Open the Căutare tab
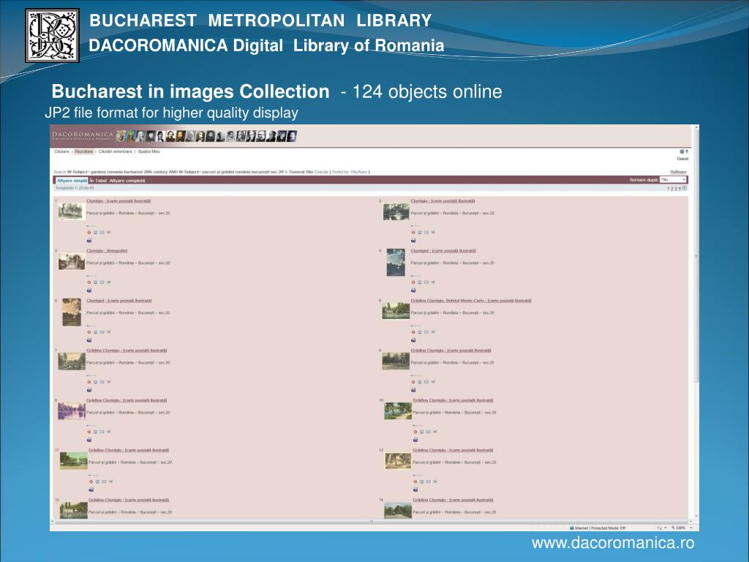Screen dimensions: 749x562 coord(61,151)
